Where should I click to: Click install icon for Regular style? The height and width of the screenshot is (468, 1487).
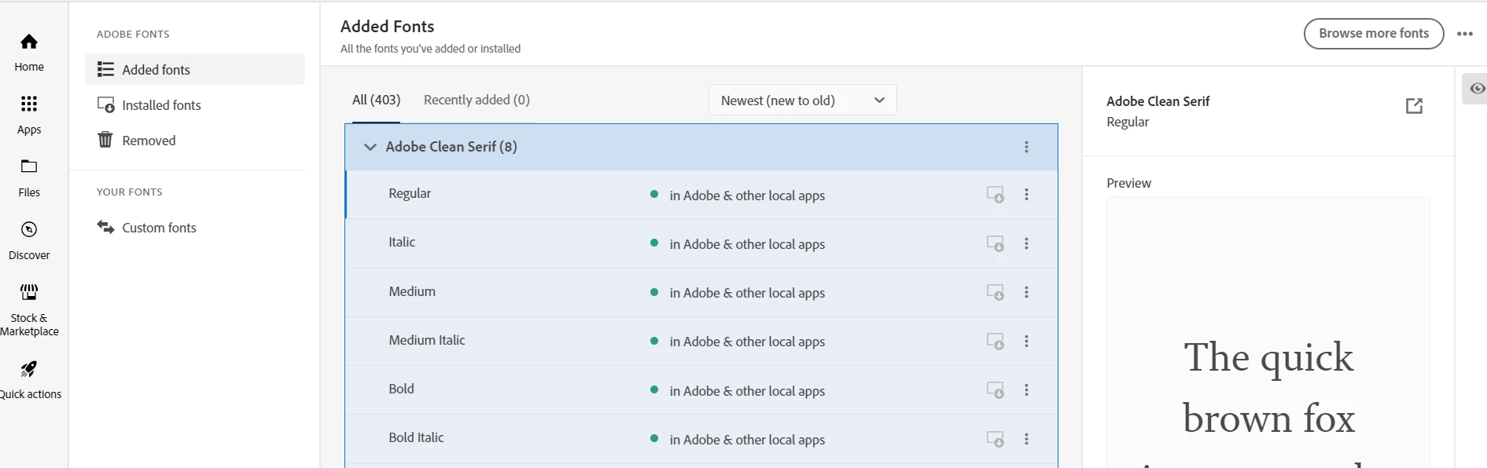[996, 195]
